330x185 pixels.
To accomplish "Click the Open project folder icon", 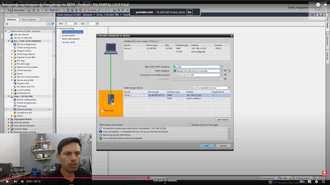I will pyautogui.click(x=7, y=10).
